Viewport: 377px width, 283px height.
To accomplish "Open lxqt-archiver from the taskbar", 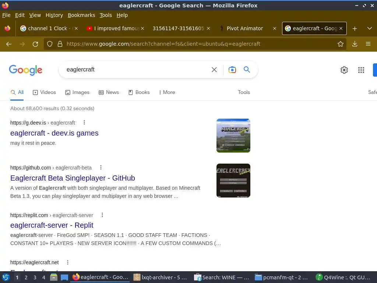I will click(x=161, y=277).
